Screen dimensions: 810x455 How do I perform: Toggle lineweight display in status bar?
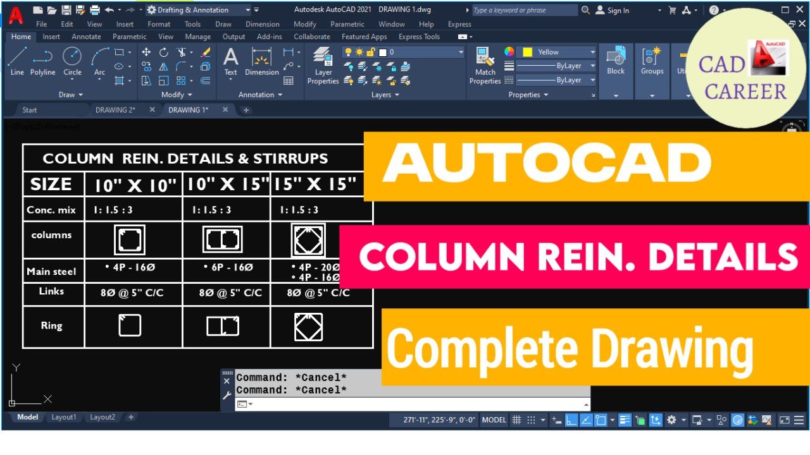[625, 420]
